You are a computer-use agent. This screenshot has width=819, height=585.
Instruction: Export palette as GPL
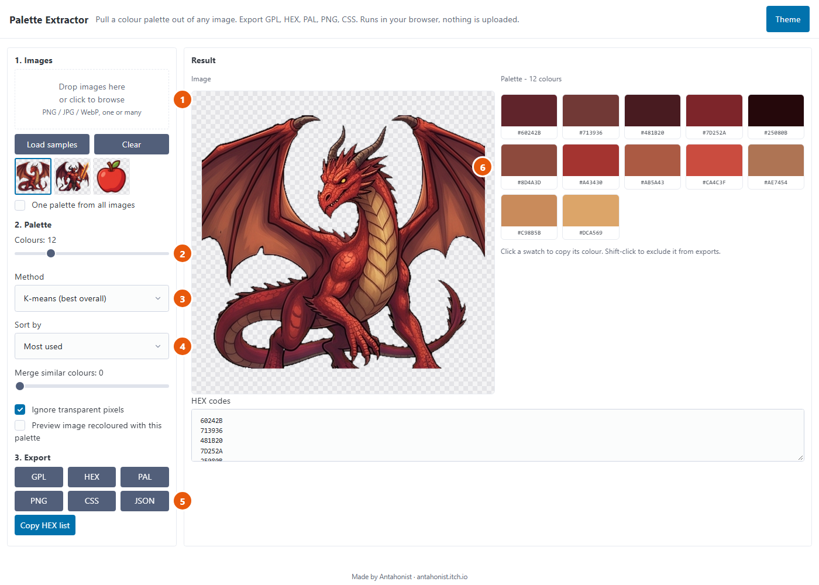39,477
